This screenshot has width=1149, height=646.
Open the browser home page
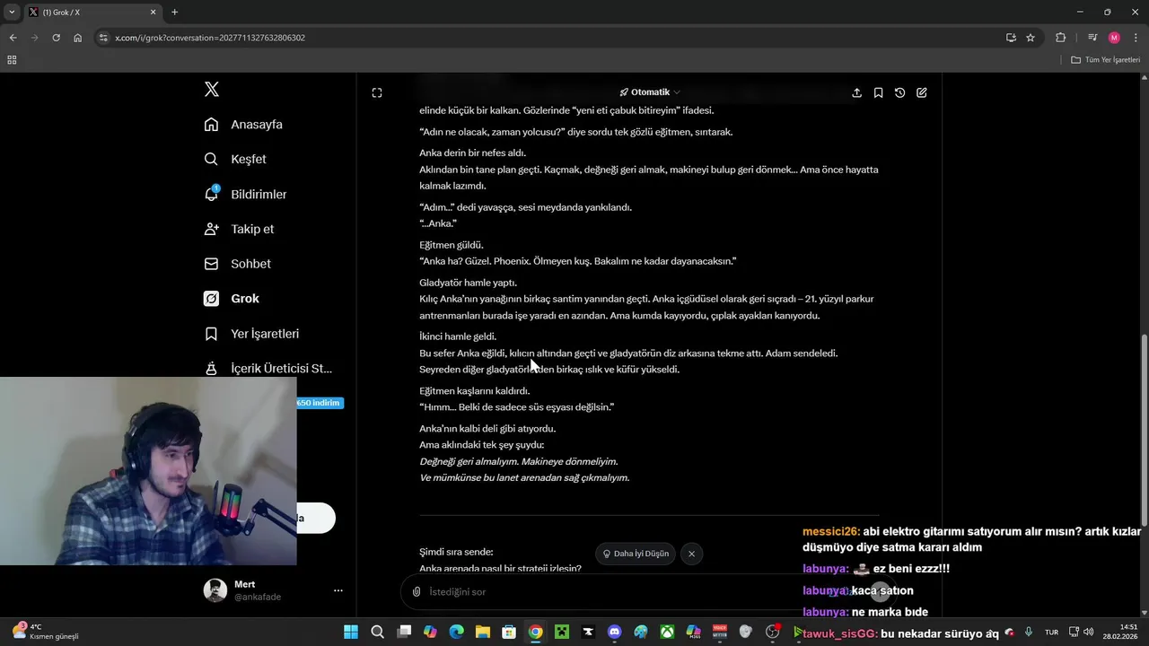click(x=77, y=38)
